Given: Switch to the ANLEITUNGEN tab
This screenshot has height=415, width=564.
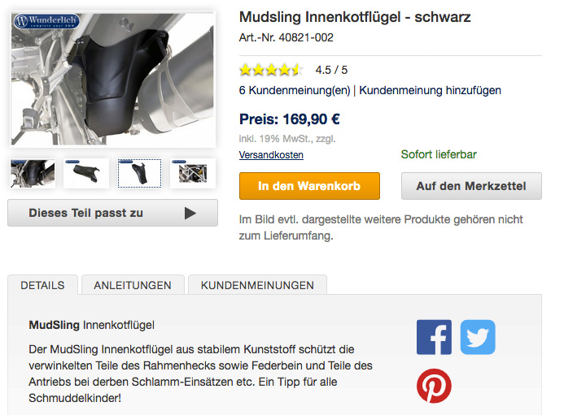Looking at the screenshot, I should pyautogui.click(x=133, y=285).
